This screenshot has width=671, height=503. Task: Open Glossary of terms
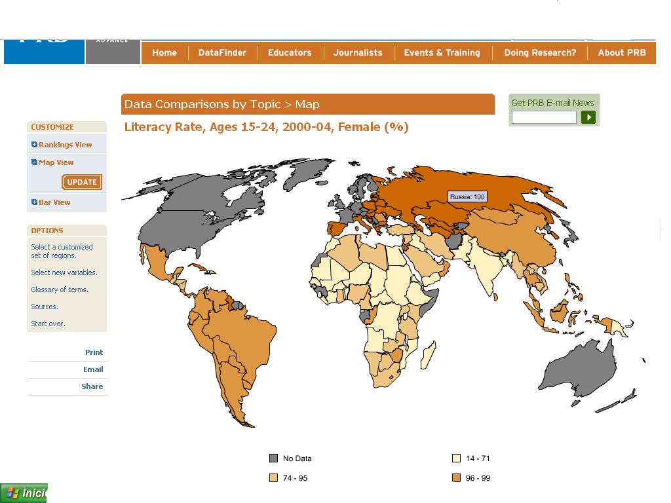59,289
